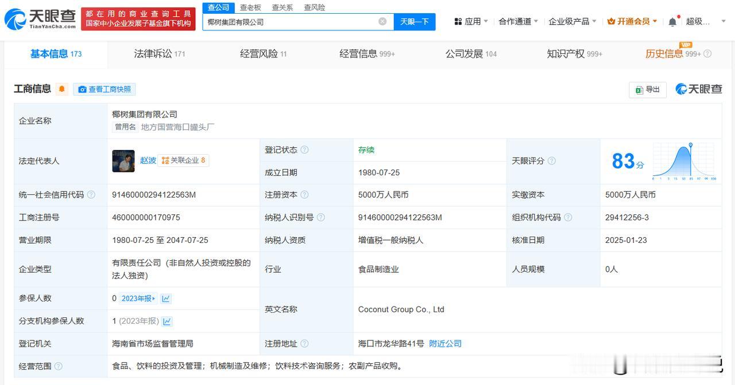Click the 天眼一下 search button

(x=415, y=22)
